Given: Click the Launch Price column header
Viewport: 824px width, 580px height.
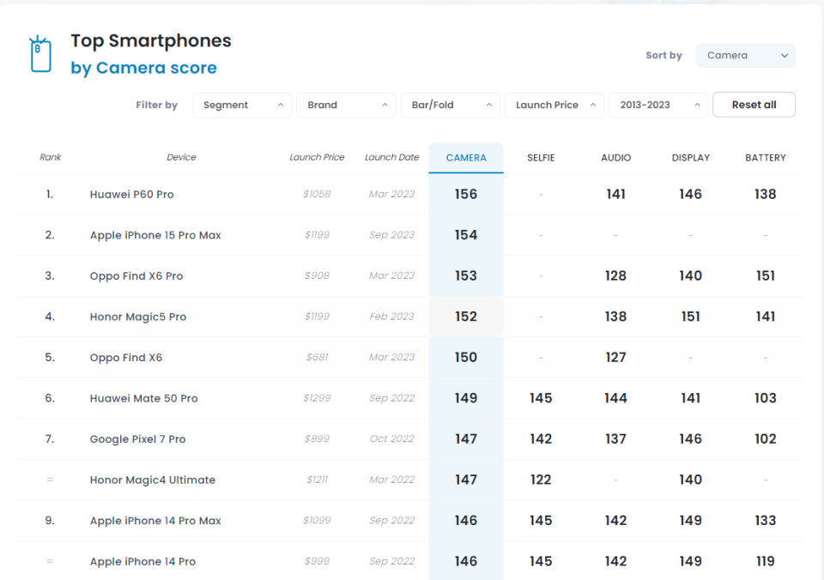Looking at the screenshot, I should 317,157.
